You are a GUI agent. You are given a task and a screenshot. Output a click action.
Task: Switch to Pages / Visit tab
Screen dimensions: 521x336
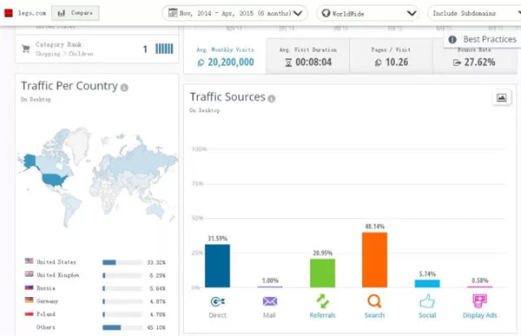pos(391,56)
